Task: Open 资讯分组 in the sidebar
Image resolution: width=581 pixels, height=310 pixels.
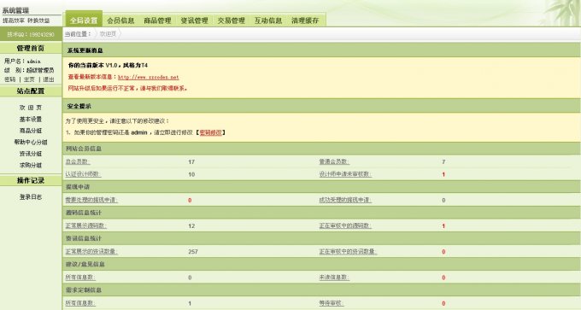Action: (x=31, y=154)
